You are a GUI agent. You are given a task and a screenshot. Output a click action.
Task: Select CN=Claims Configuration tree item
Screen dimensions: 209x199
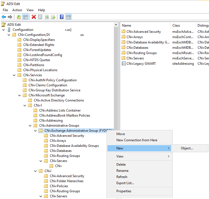(x=48, y=85)
